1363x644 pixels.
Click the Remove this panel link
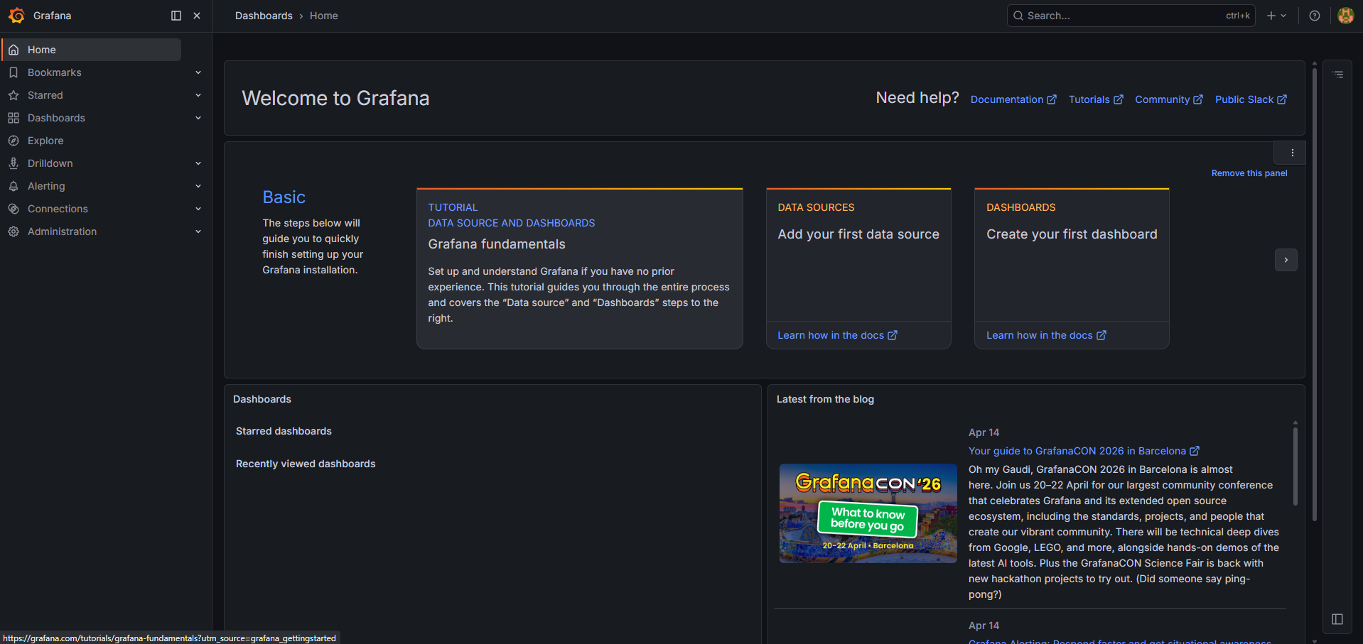pos(1249,173)
